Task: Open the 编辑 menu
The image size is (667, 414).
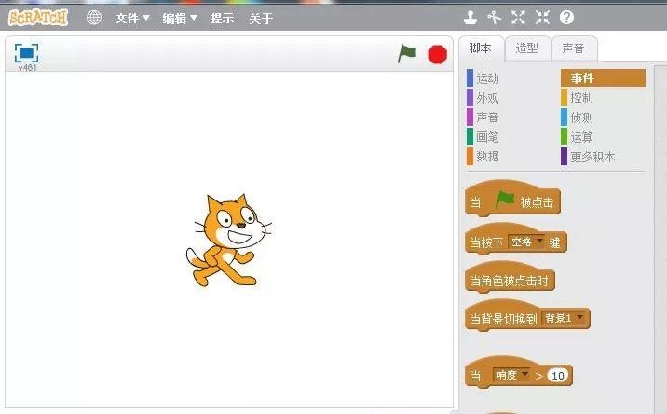Action: (x=180, y=19)
